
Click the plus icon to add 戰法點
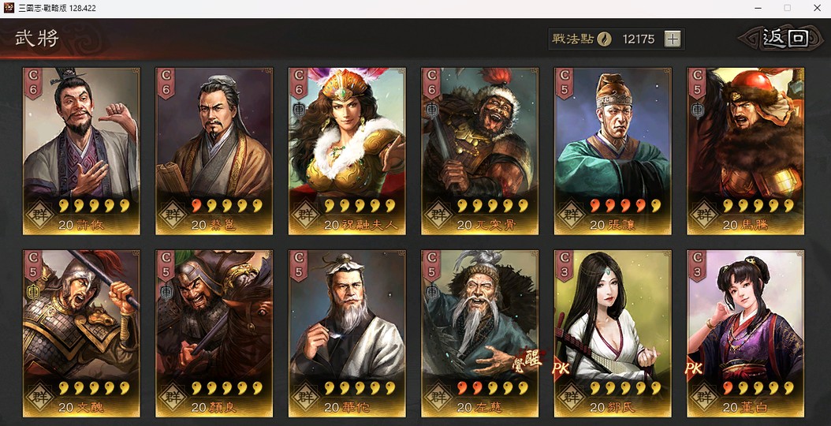(672, 39)
